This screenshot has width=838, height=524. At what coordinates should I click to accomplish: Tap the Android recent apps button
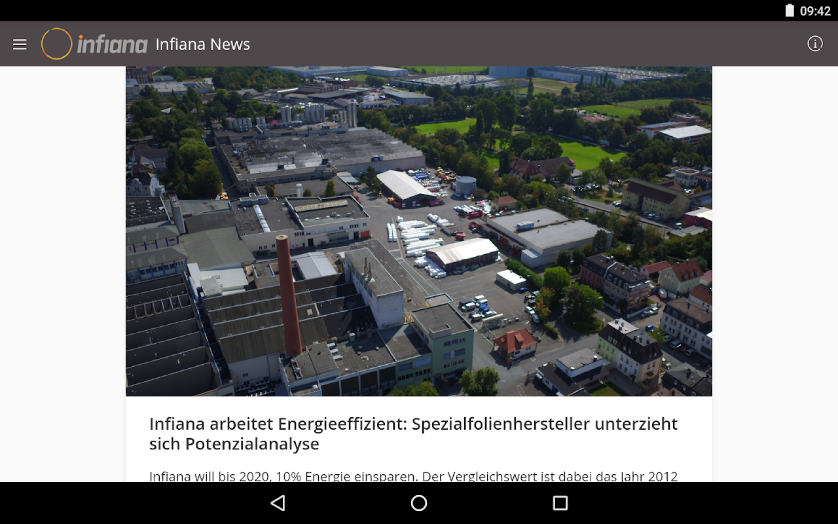click(x=560, y=503)
